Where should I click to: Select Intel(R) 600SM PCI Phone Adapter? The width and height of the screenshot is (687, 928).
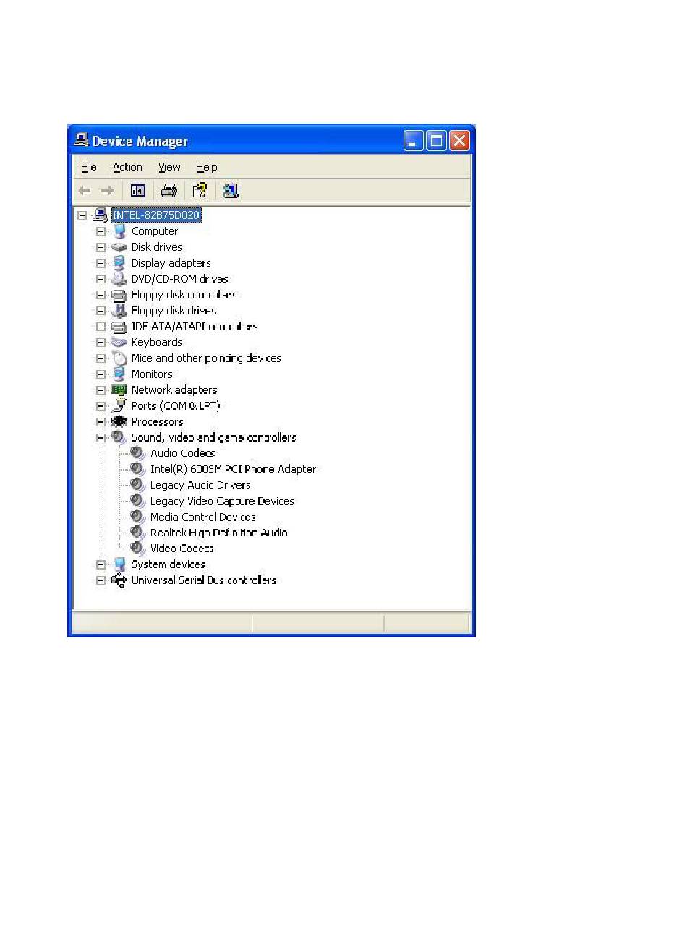233,470
